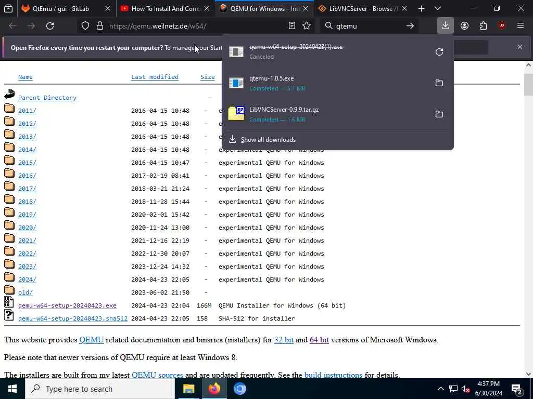Open the Action Center notifications icon
533x399 pixels.
point(517,389)
